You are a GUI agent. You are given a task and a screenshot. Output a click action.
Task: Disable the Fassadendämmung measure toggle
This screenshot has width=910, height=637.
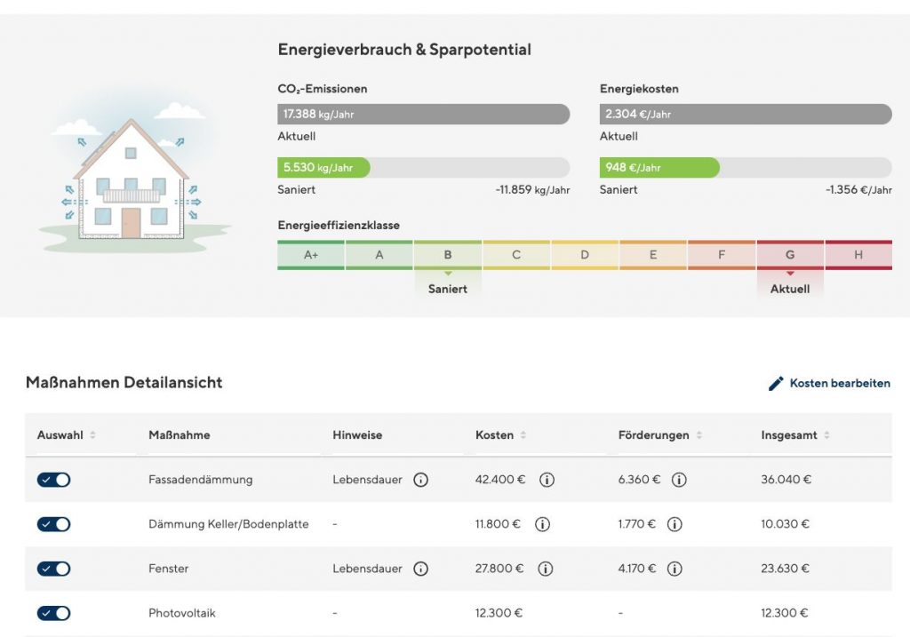[53, 479]
